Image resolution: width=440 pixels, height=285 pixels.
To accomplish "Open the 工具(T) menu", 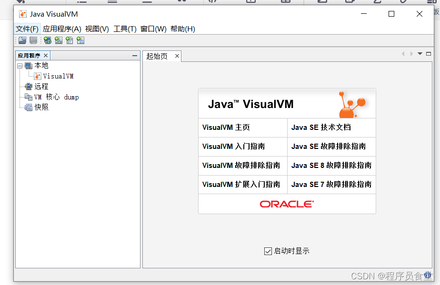I will click(125, 29).
